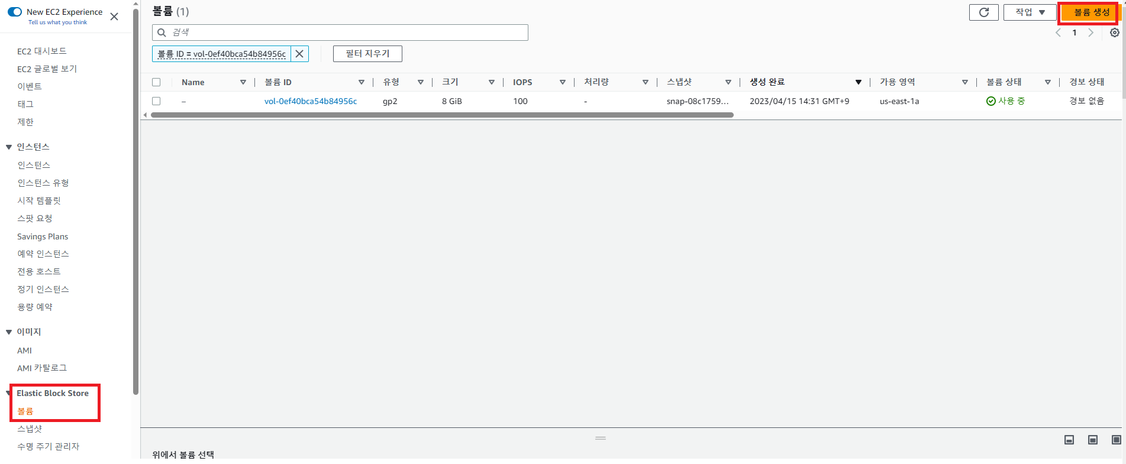Image resolution: width=1126 pixels, height=464 pixels.
Task: Click the gp2 volume type cell
Action: tap(390, 102)
